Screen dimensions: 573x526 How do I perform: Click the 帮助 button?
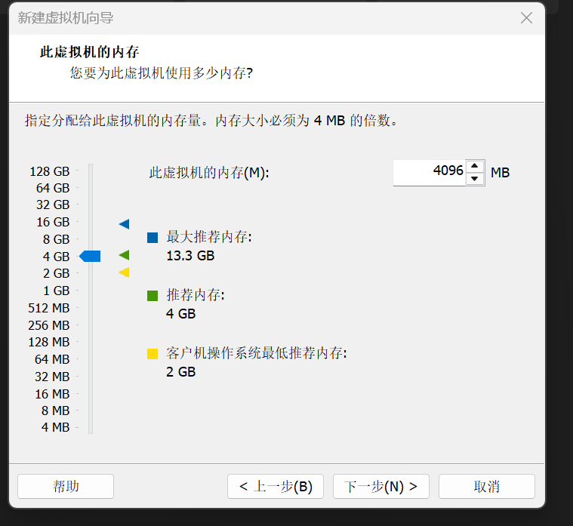(x=66, y=486)
